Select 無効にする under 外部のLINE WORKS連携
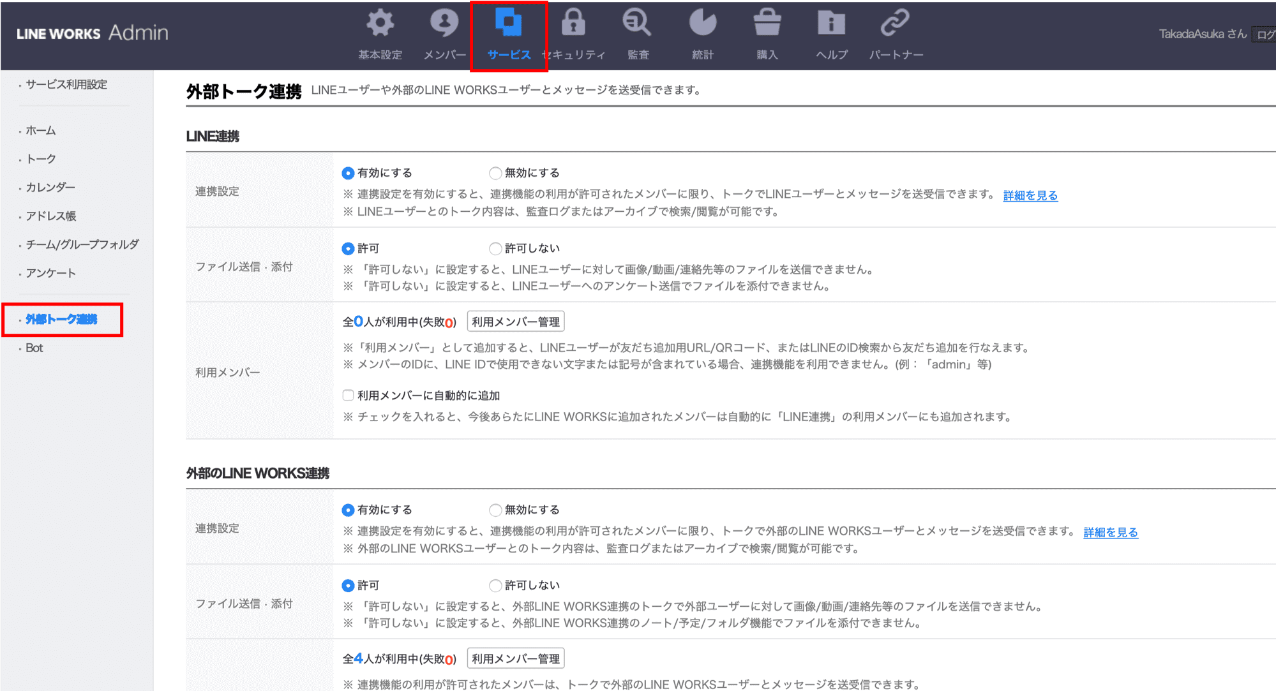 click(x=495, y=510)
